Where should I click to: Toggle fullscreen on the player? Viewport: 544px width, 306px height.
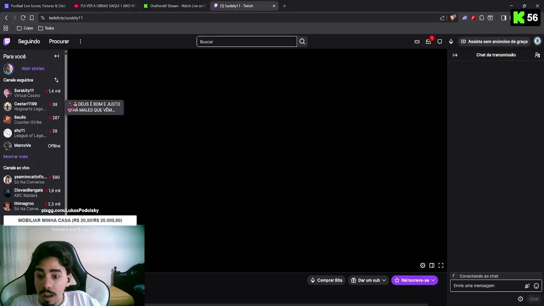click(441, 265)
